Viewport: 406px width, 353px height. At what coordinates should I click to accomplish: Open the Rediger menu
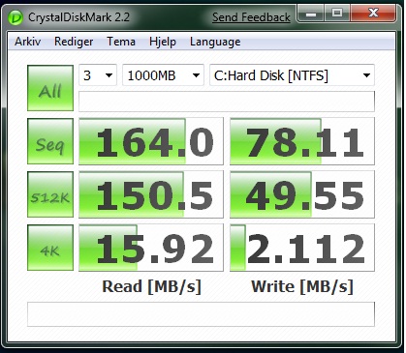[x=74, y=42]
